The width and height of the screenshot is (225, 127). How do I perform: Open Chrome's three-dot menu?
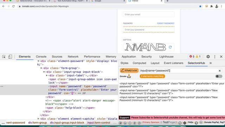pos(221,6)
